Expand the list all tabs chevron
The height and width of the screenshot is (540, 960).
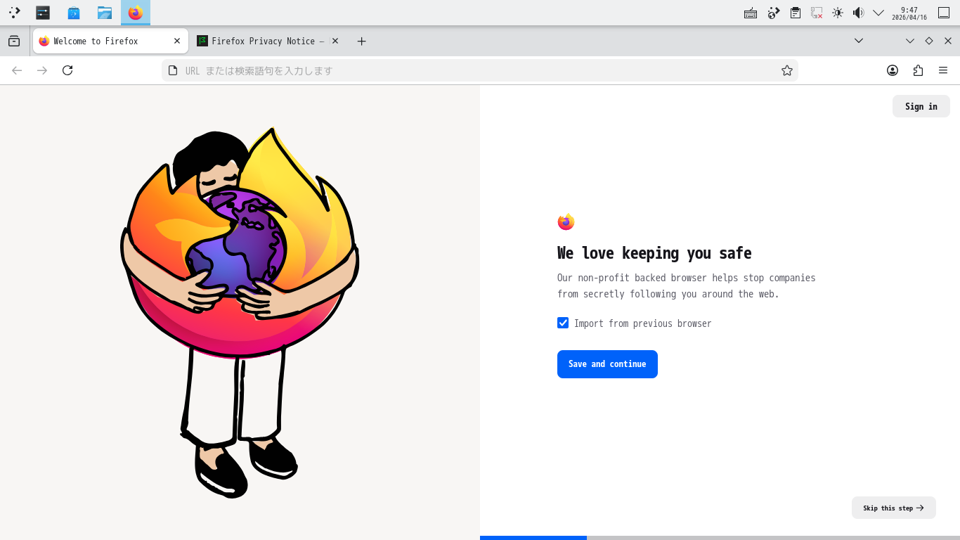point(859,41)
